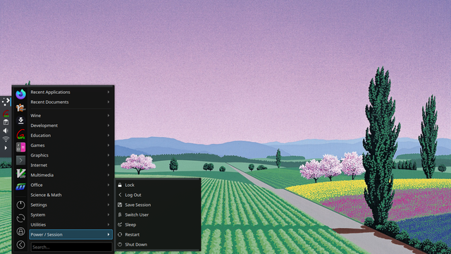Open Firefox from the favorites column
The image size is (451, 254).
click(20, 94)
